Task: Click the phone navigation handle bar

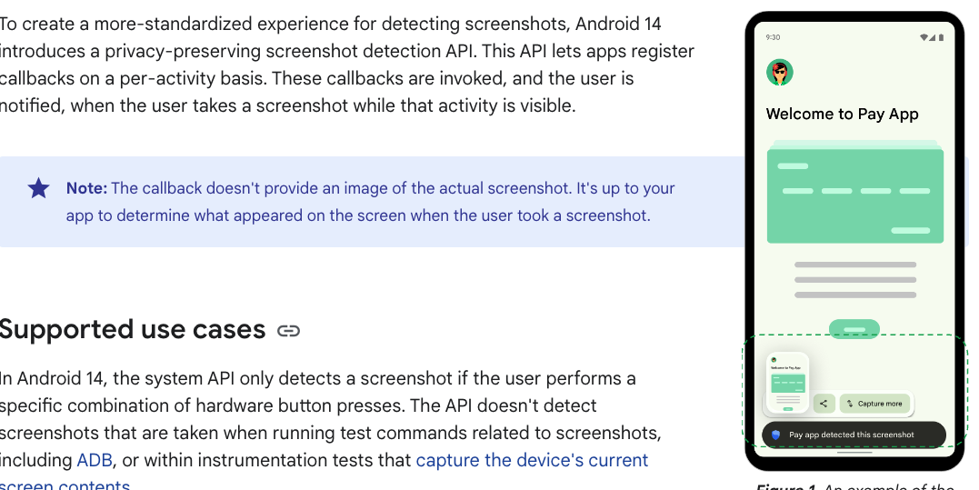Action: click(854, 453)
